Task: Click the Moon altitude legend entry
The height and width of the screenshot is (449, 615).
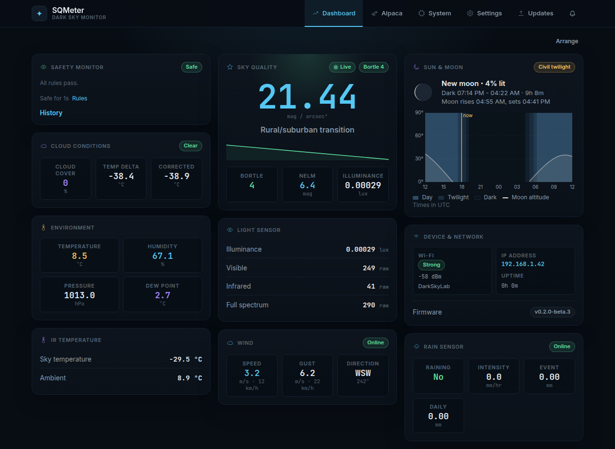Action: tap(526, 197)
